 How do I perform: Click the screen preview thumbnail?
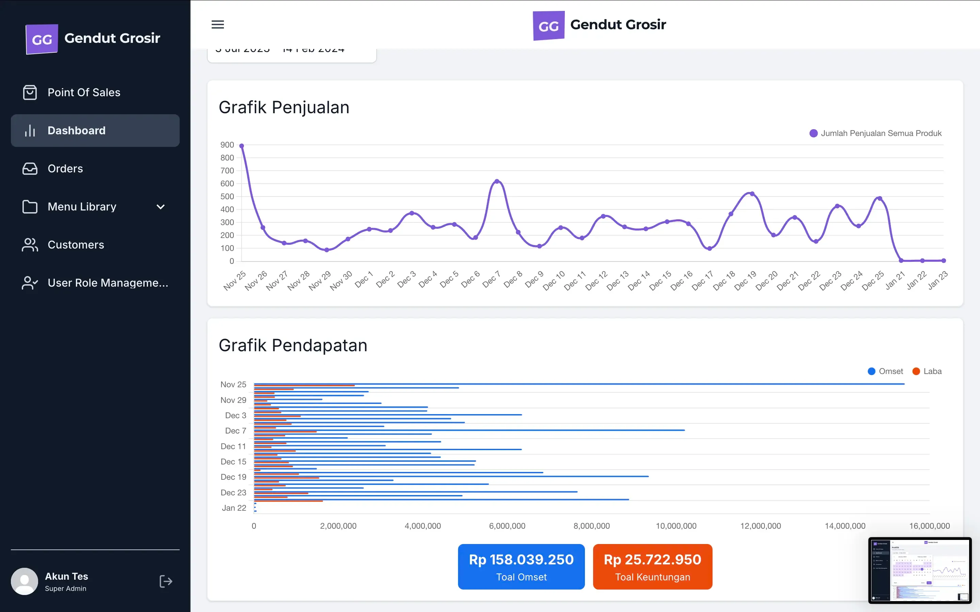coord(920,570)
